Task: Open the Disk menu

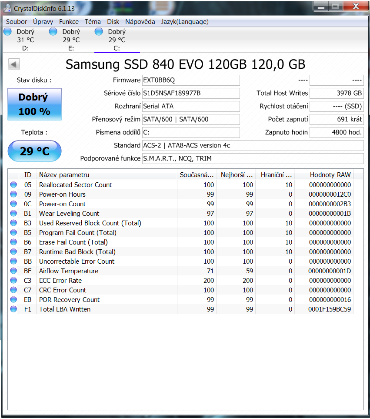Action: pos(113,22)
